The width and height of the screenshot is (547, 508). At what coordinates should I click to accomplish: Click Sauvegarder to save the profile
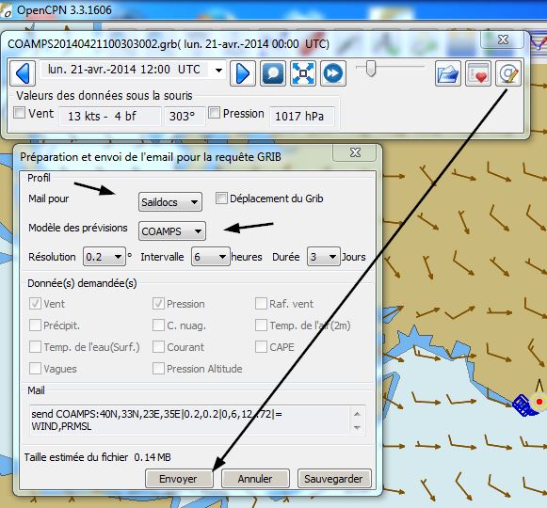(334, 479)
